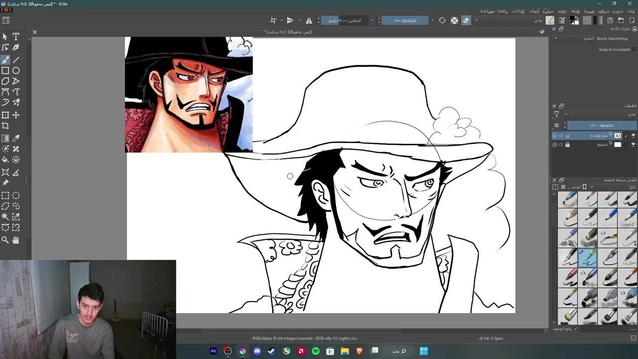The height and width of the screenshot is (359, 638).
Task: Expand the horizontal mirror options arrow
Action: pyautogui.click(x=300, y=20)
